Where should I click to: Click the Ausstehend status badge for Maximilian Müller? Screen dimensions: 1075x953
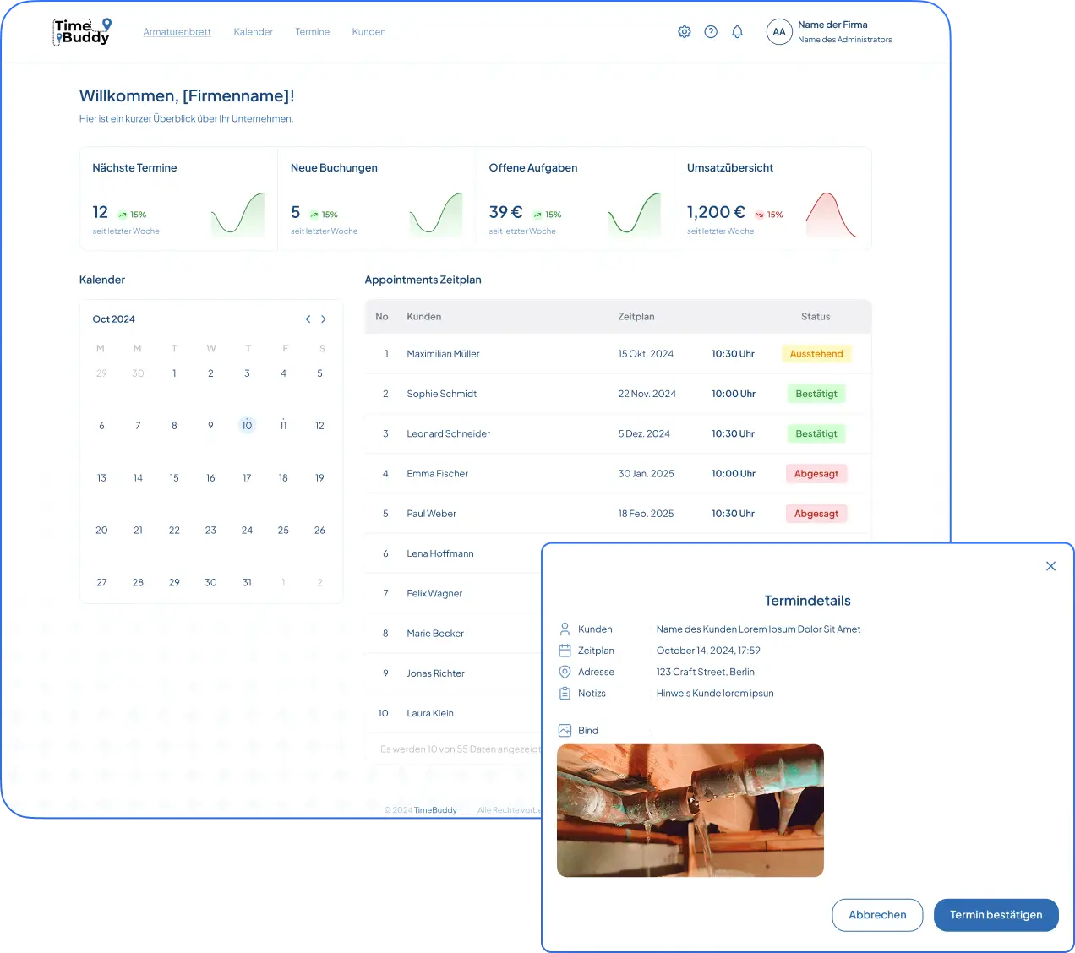coord(816,354)
